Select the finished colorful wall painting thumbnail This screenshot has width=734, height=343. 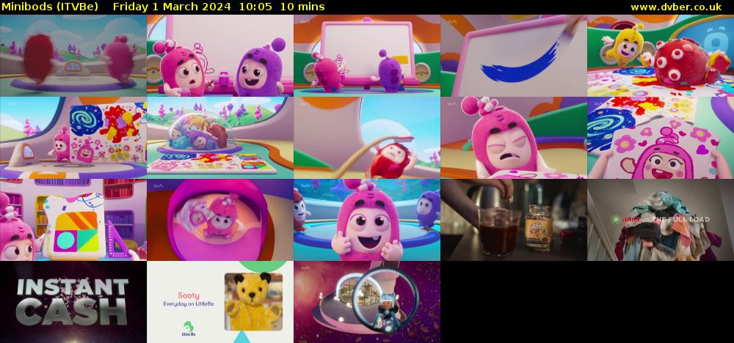coord(73,137)
